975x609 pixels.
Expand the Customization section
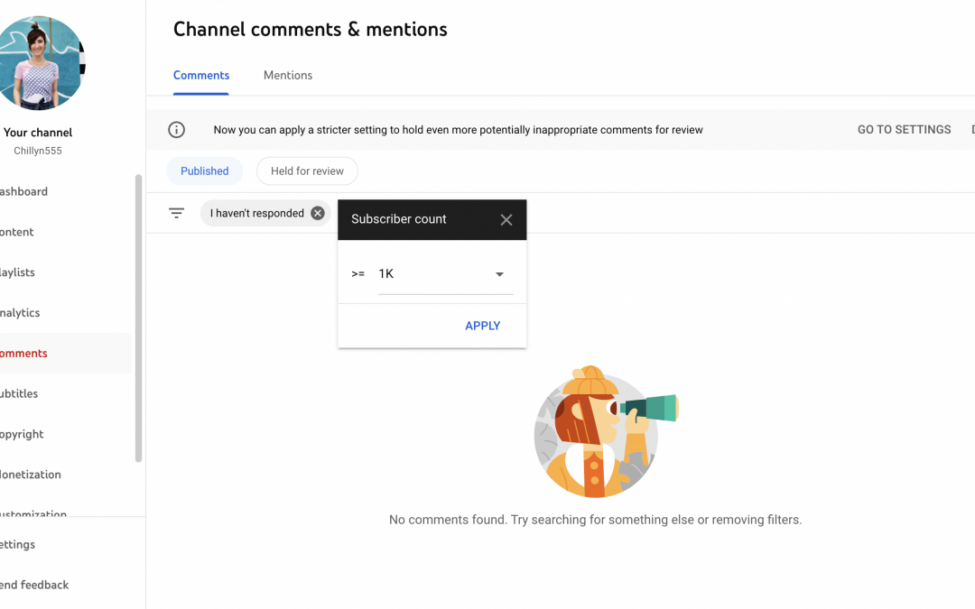coord(33,514)
